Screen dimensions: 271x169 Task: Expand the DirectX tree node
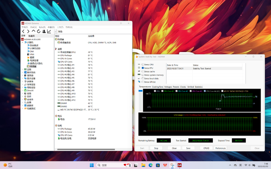pos(22,90)
